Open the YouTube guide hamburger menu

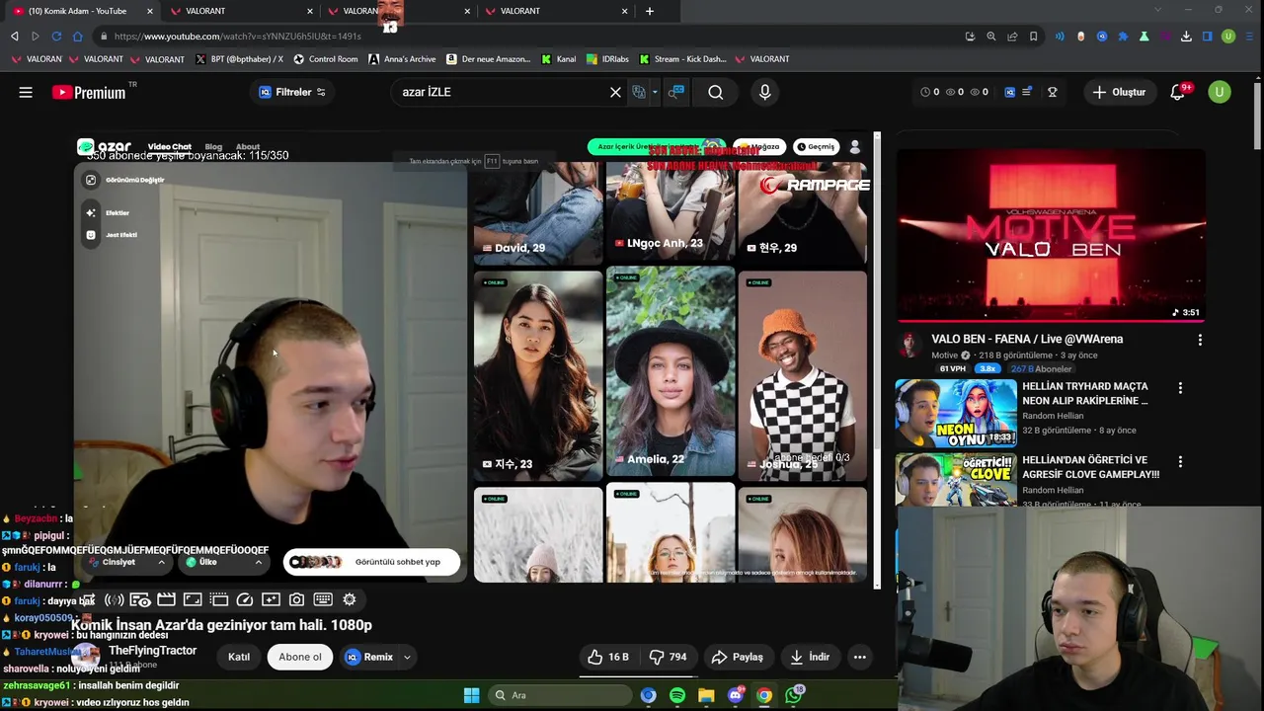pyautogui.click(x=26, y=92)
